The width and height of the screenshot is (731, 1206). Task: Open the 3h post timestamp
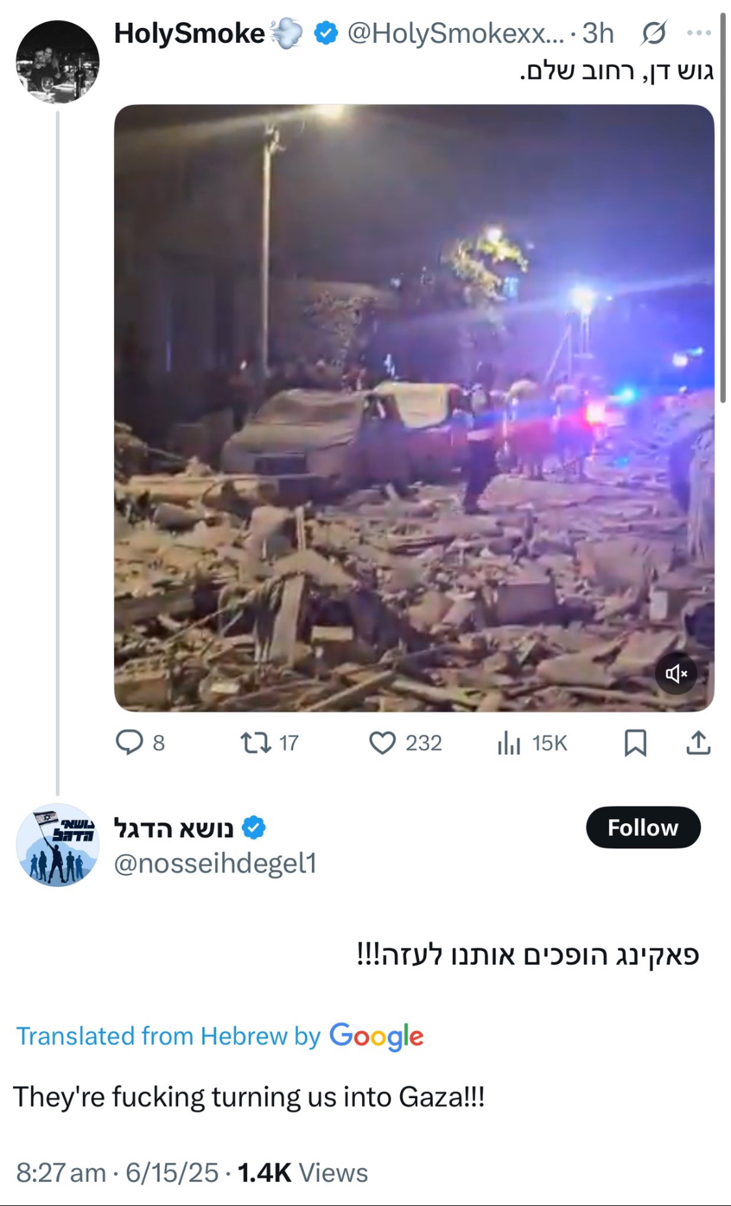[598, 33]
